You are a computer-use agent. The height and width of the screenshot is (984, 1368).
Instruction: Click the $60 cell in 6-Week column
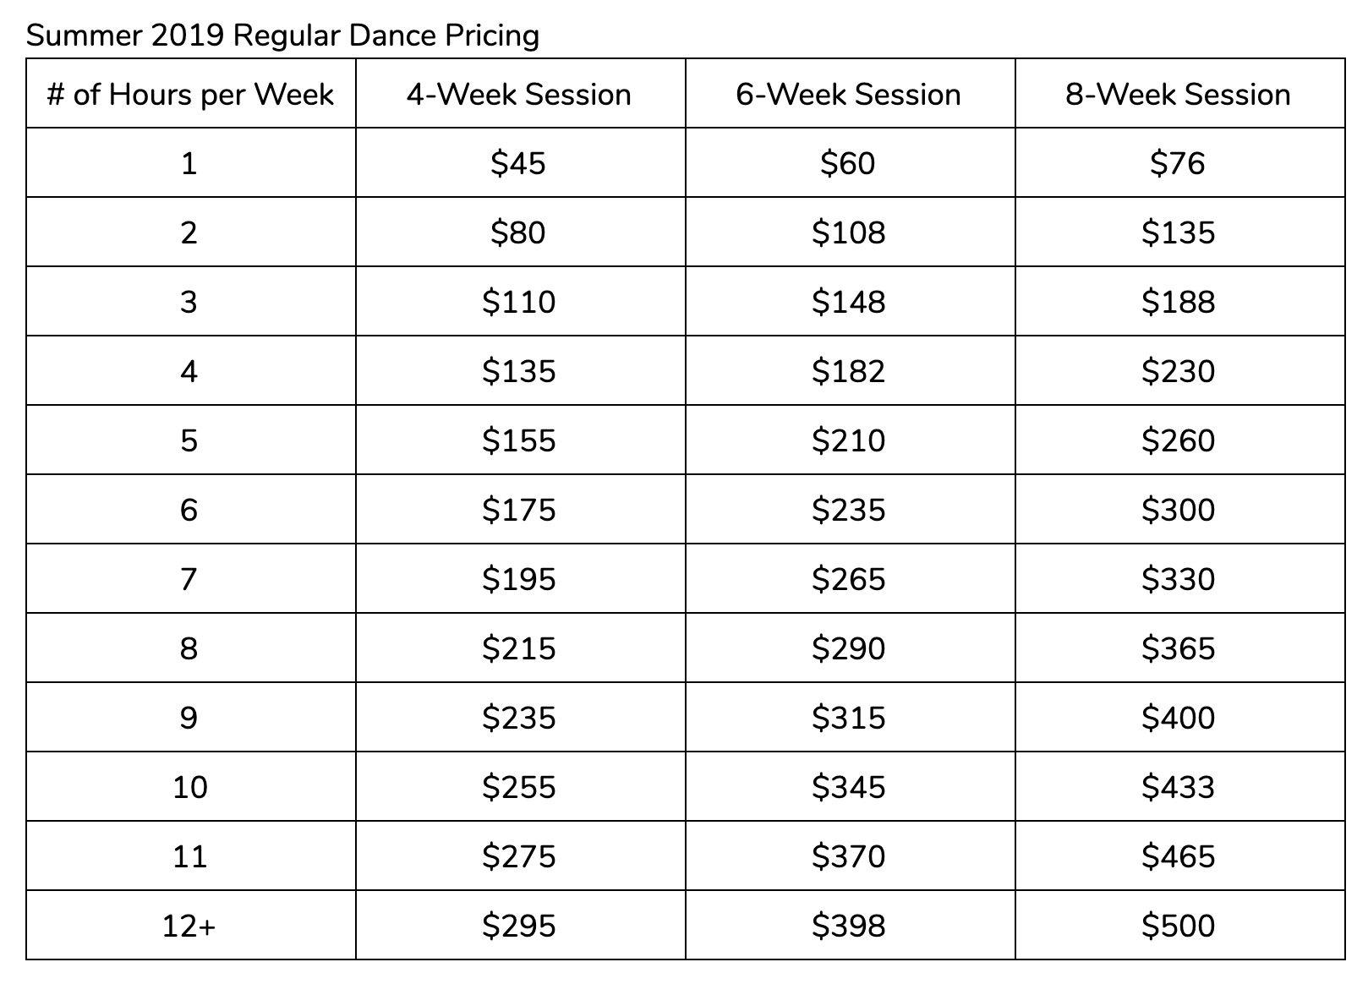[x=850, y=163]
